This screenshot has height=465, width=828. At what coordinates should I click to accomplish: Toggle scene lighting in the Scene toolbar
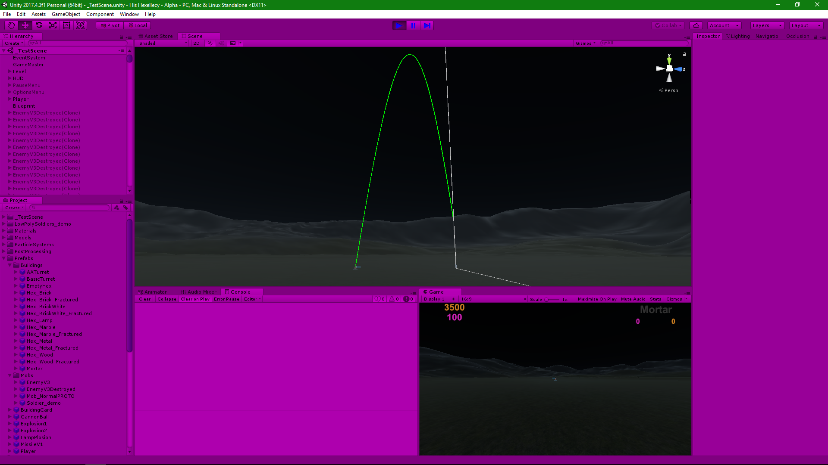(210, 43)
